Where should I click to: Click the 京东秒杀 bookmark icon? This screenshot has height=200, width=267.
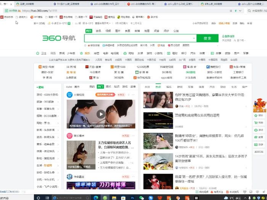coord(2,17)
